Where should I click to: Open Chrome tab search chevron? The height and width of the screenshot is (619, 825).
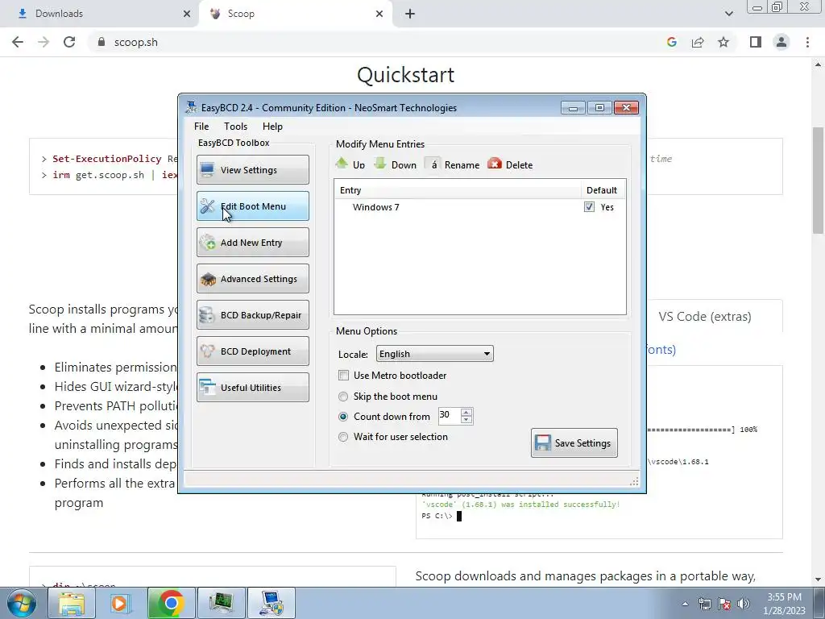(x=728, y=14)
